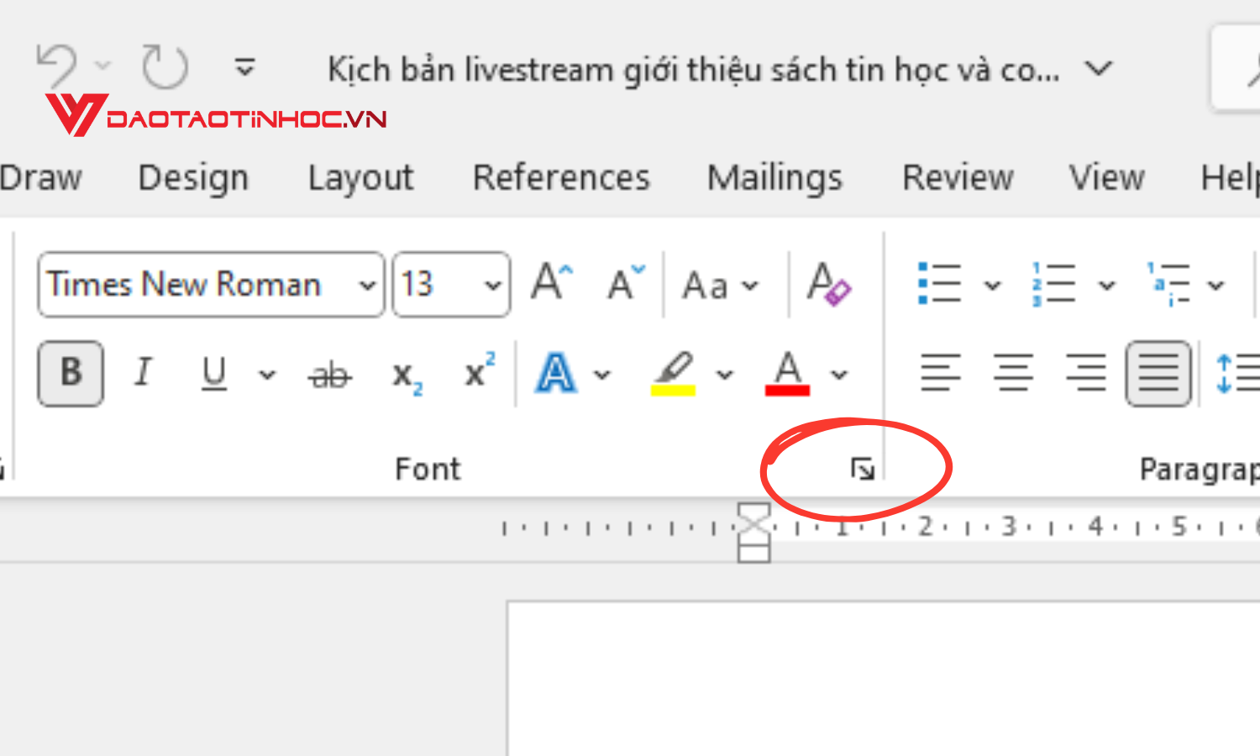Open Line and Paragraph Spacing
1260x756 pixels.
click(1237, 373)
